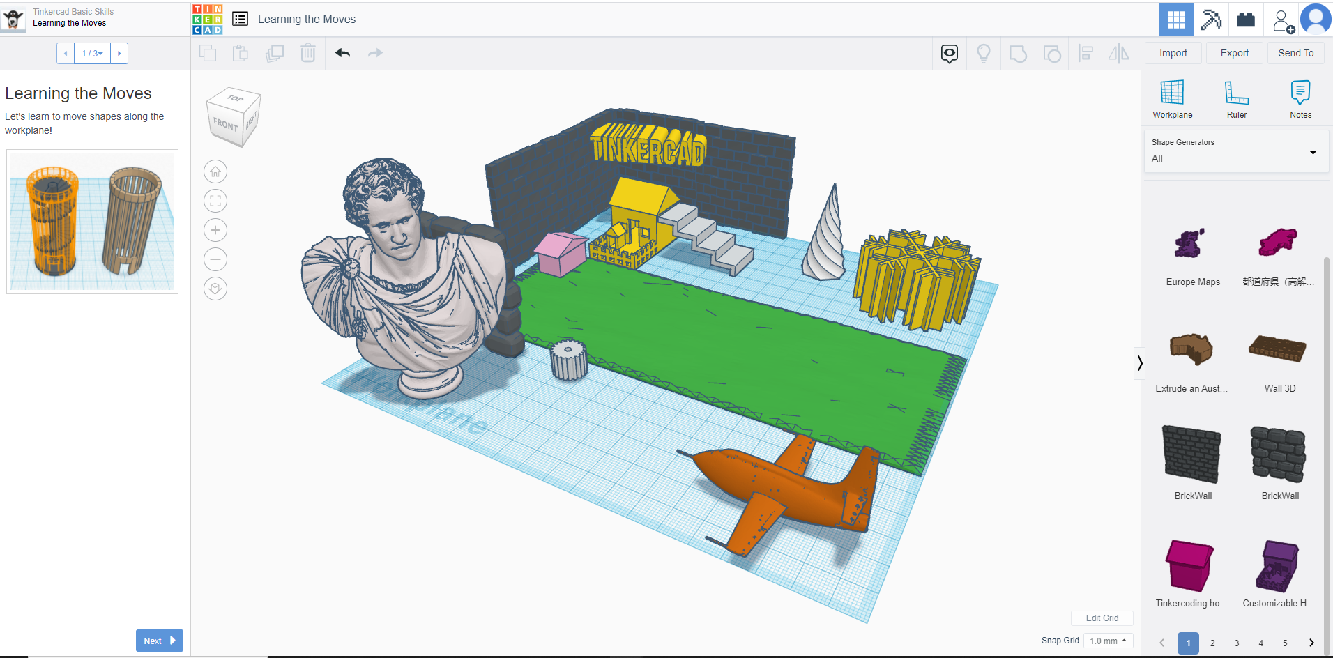Invite a collaborator with add-person icon
The image size is (1333, 658).
(x=1283, y=20)
